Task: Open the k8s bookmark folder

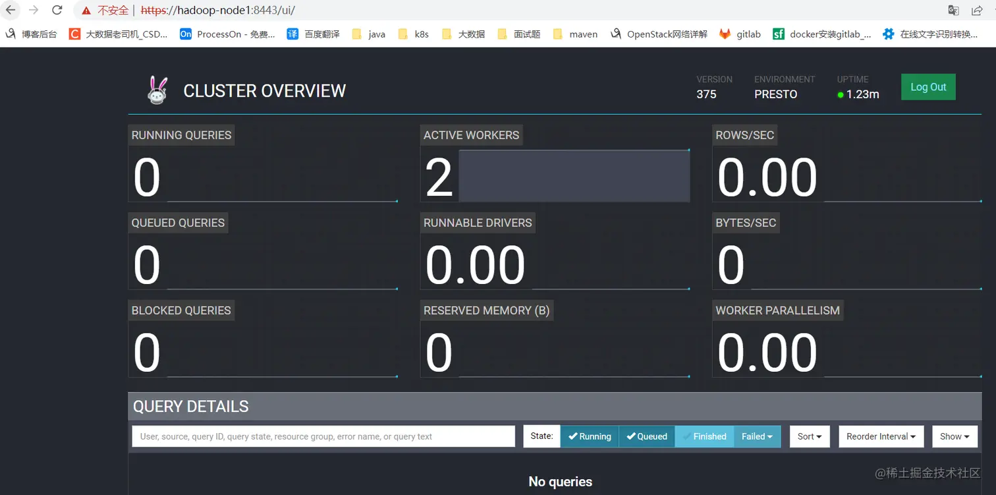Action: (414, 34)
